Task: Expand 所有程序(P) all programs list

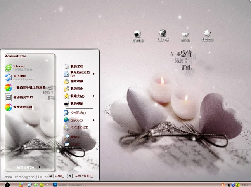Action: click(28, 168)
